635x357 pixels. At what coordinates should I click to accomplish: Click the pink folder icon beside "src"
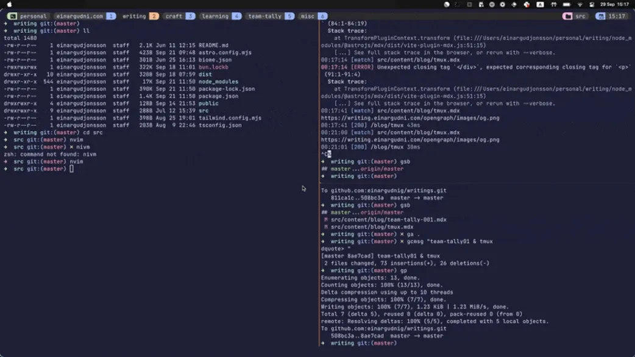pyautogui.click(x=567, y=16)
